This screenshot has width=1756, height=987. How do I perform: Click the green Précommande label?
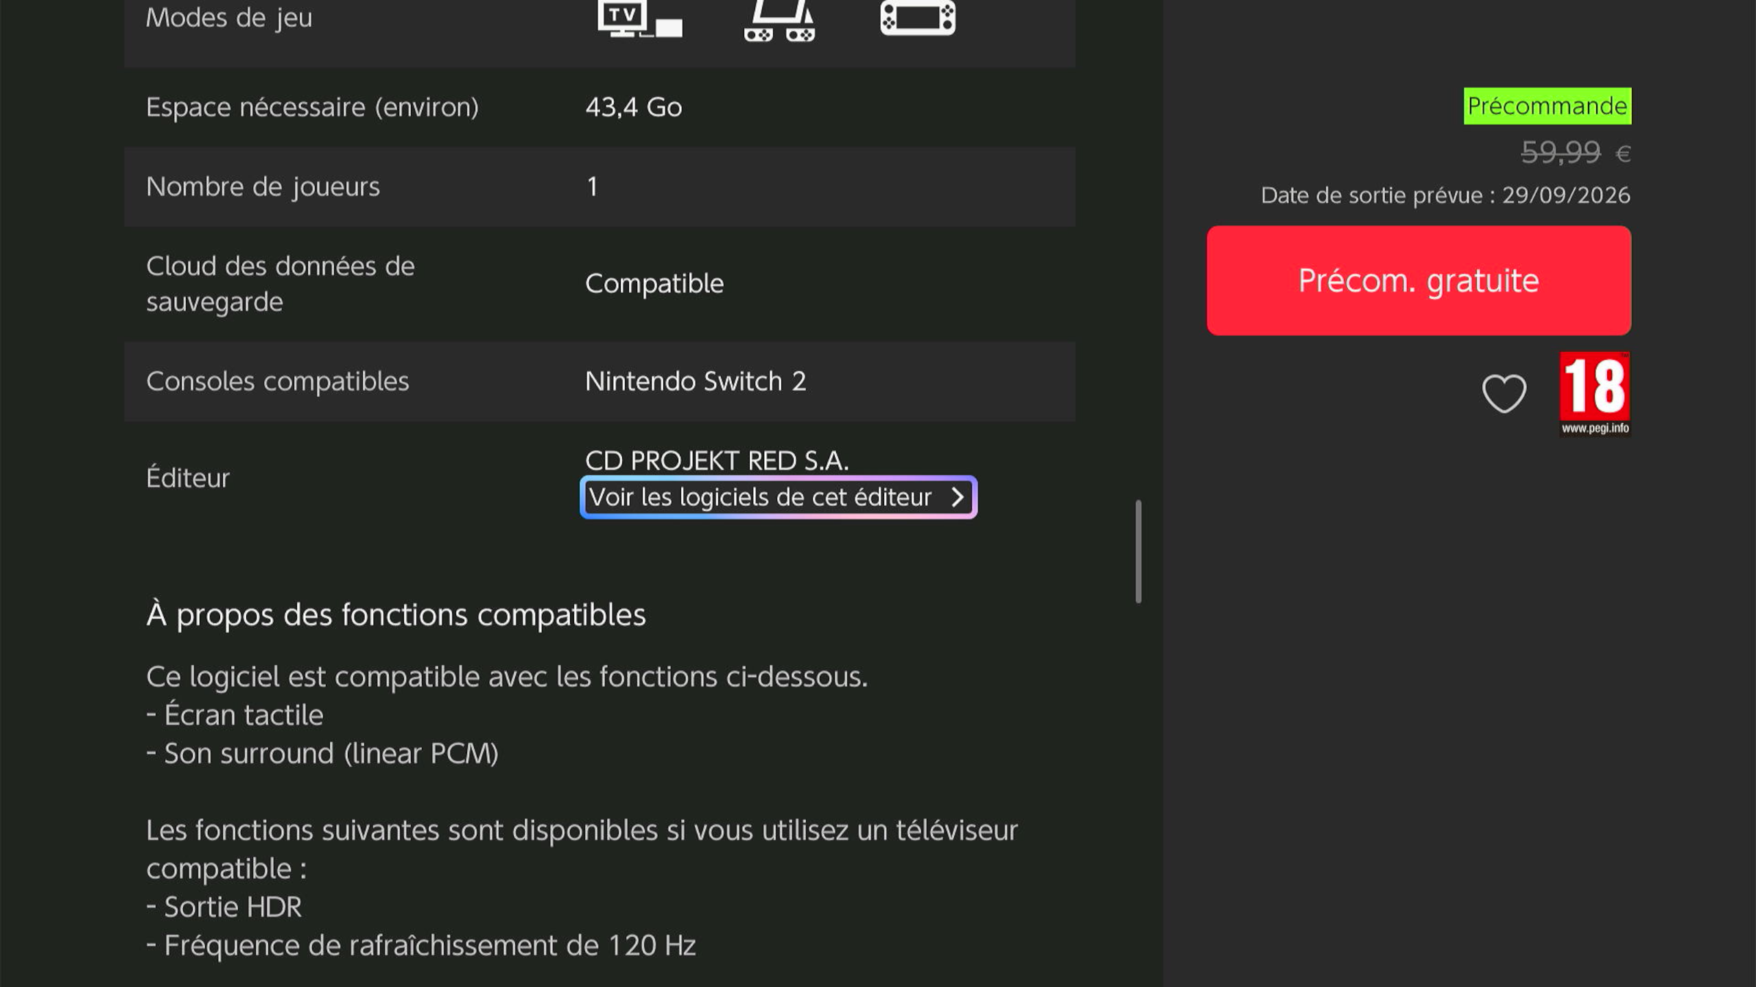pyautogui.click(x=1547, y=106)
